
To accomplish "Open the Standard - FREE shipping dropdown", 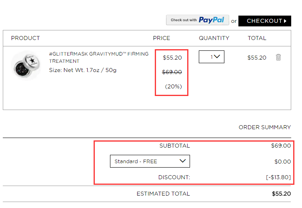I will coord(150,161).
